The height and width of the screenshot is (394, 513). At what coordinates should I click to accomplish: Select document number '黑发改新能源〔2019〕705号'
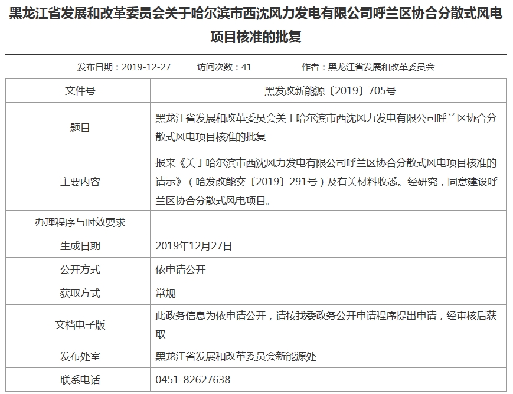pyautogui.click(x=330, y=91)
